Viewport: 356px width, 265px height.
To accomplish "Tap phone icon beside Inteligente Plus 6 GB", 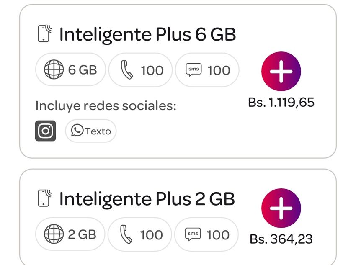I will (44, 34).
